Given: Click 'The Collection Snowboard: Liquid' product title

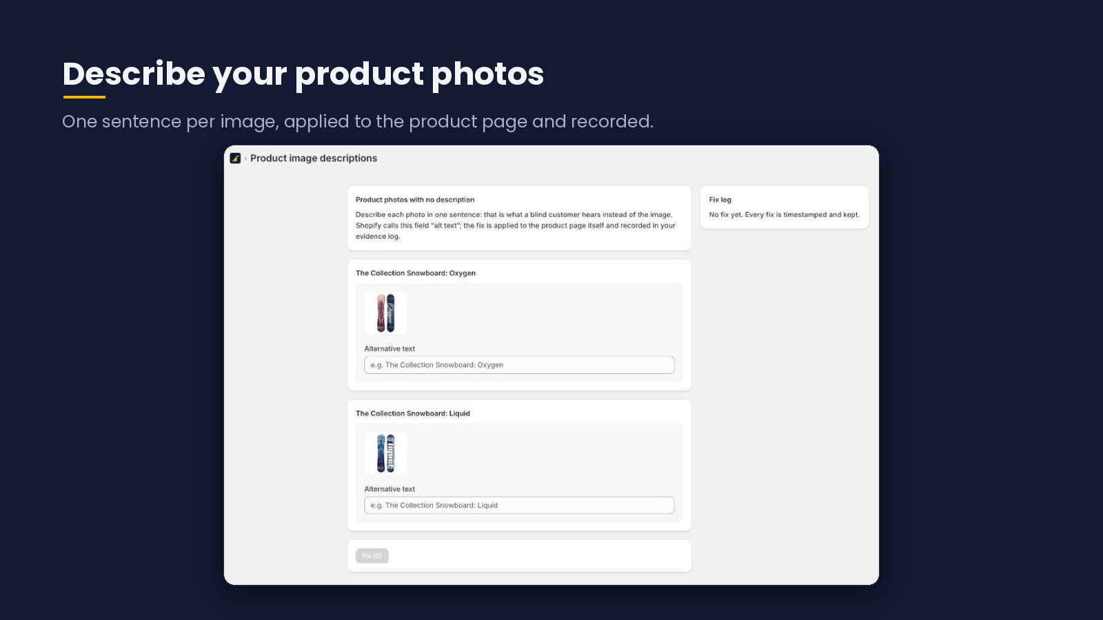Looking at the screenshot, I should [x=413, y=414].
